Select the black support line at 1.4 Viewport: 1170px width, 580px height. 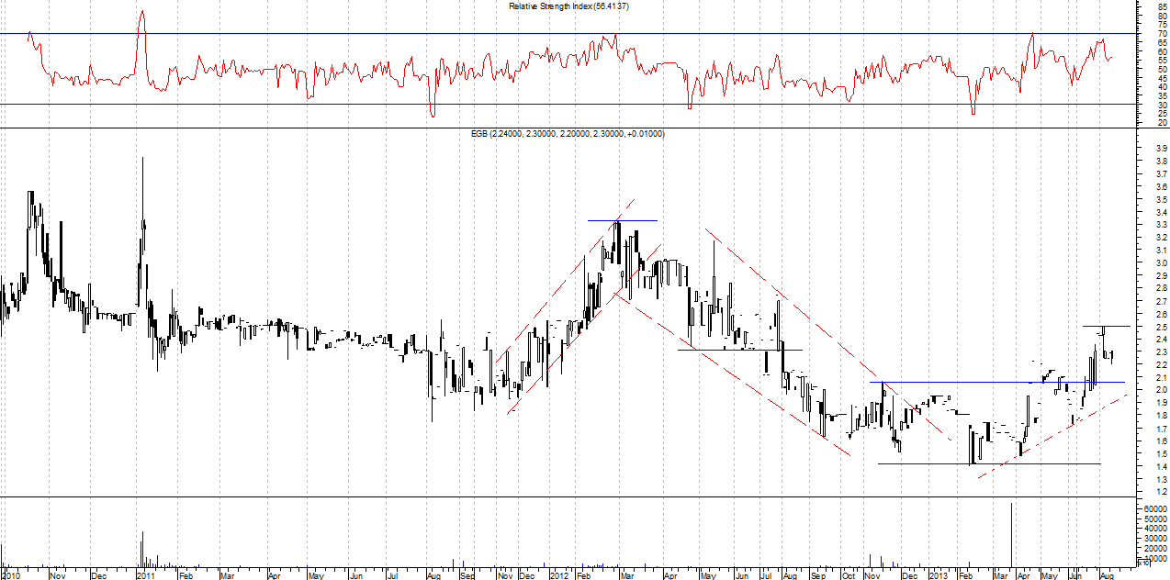point(1010,463)
